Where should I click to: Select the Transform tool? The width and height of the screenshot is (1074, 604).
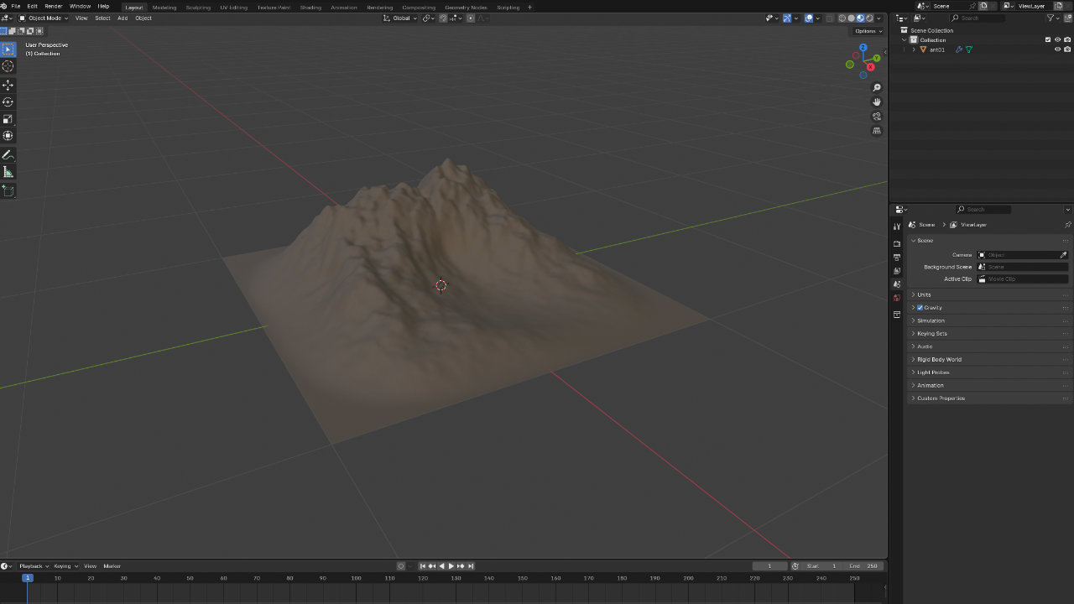pyautogui.click(x=8, y=135)
